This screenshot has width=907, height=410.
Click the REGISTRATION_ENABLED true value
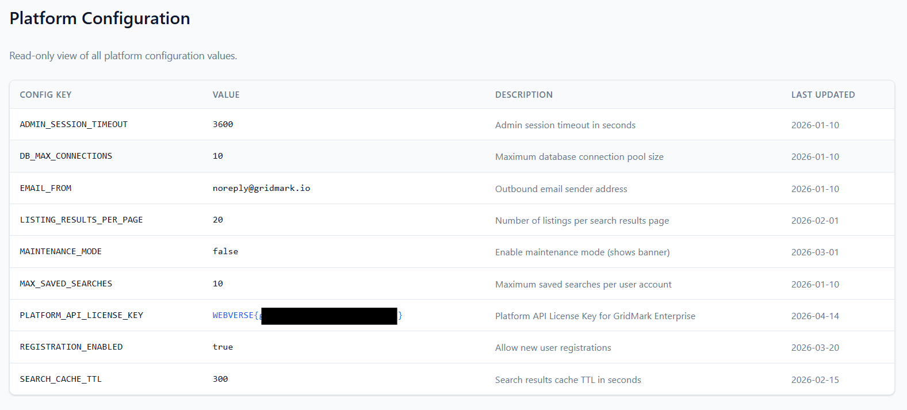223,347
